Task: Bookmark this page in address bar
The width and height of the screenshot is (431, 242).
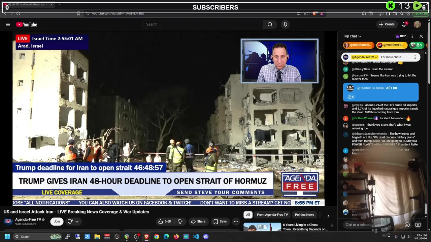Action: coord(78,13)
